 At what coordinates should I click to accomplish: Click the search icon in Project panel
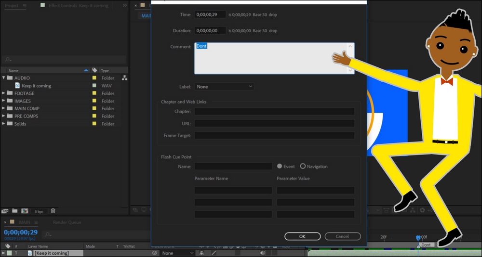[8, 59]
